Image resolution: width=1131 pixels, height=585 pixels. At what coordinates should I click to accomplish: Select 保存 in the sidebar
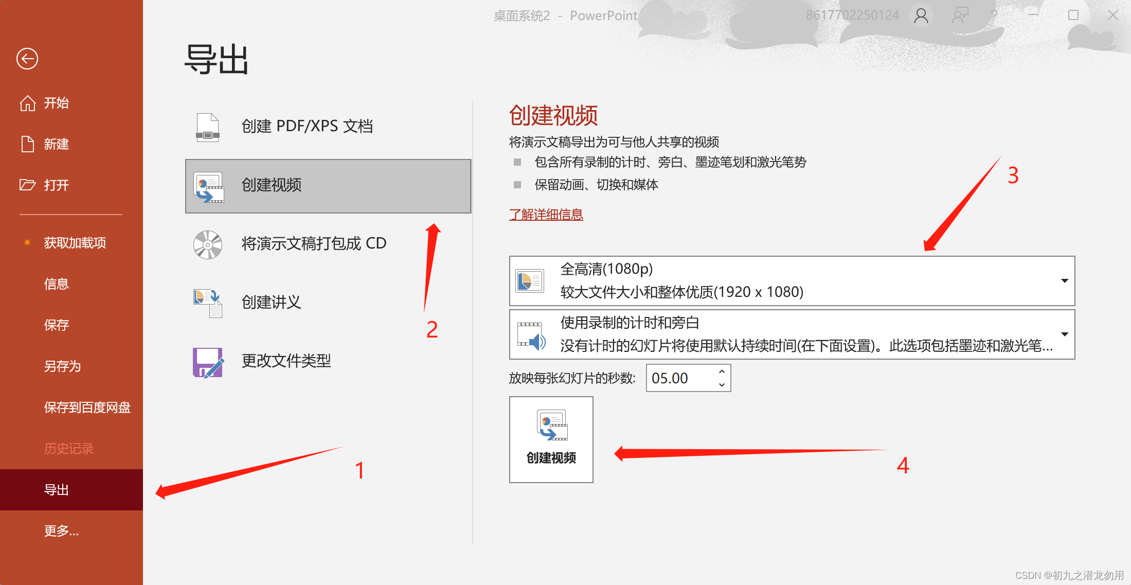tap(71, 325)
